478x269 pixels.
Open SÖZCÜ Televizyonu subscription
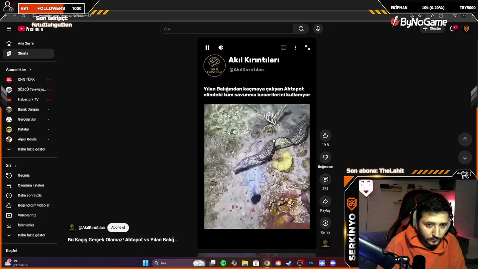coord(28,89)
